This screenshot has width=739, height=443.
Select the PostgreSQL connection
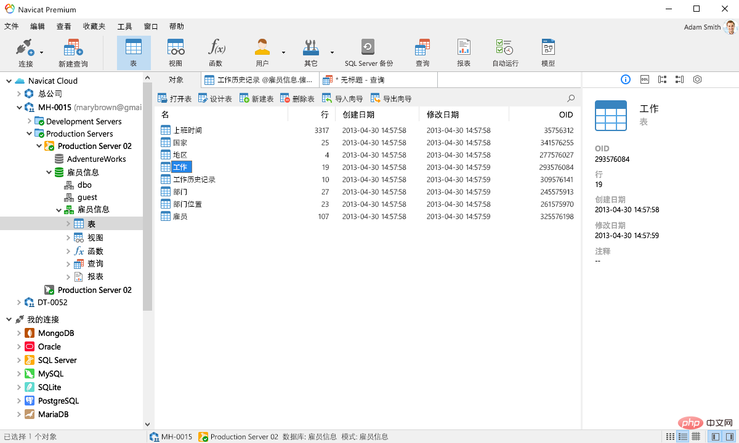pyautogui.click(x=52, y=401)
